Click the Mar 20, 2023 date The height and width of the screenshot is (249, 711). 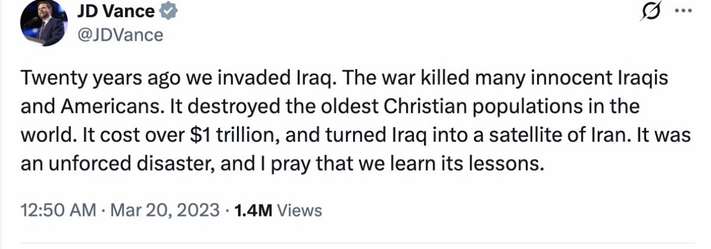point(164,210)
